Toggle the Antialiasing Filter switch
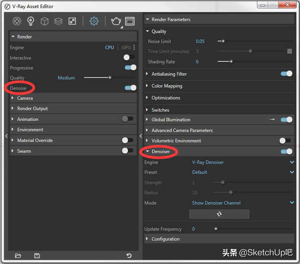Image resolution: width=300 pixels, height=264 pixels. pyautogui.click(x=286, y=73)
